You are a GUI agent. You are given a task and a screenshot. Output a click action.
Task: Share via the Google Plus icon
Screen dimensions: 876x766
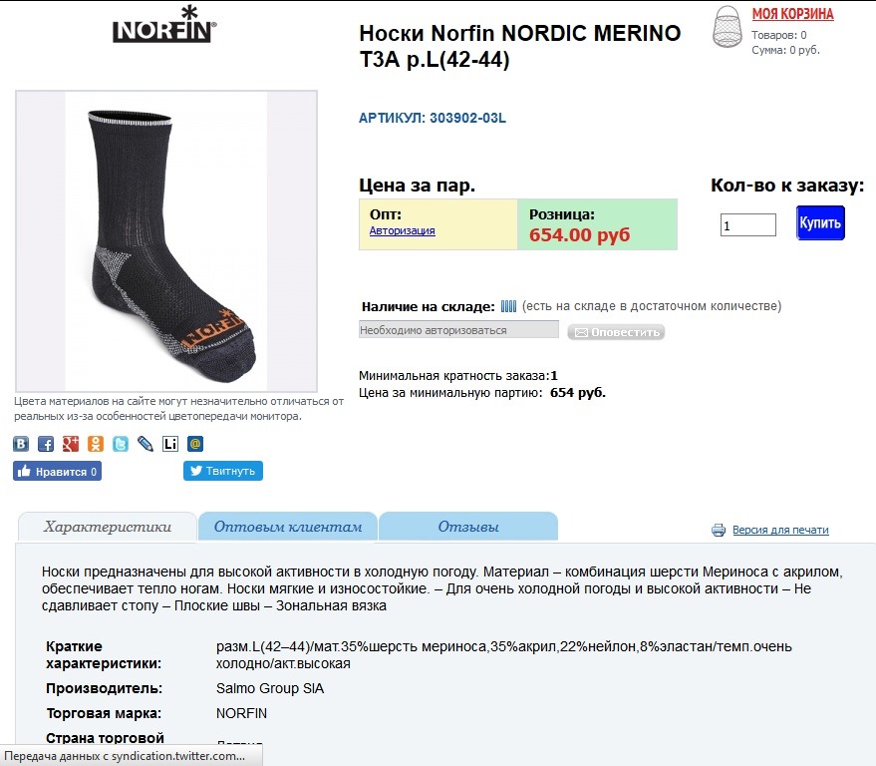click(71, 444)
